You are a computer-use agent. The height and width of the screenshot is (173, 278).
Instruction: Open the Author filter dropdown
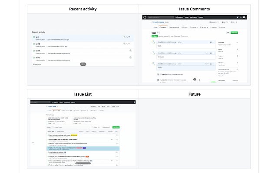click(81, 131)
